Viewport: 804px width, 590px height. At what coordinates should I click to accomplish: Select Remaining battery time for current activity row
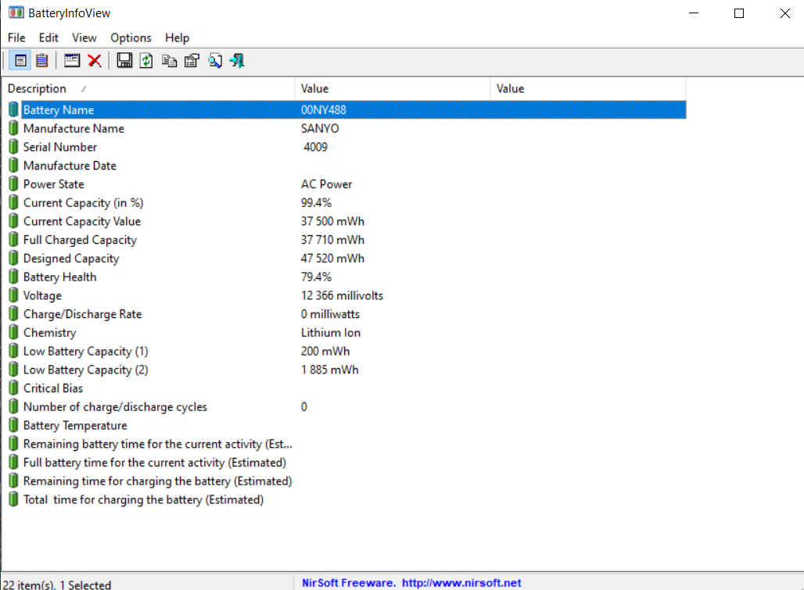[345, 444]
